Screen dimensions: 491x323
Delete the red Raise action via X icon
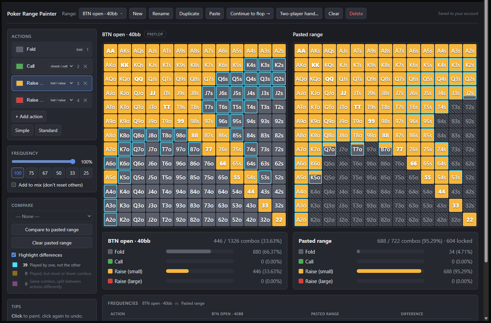[85, 100]
